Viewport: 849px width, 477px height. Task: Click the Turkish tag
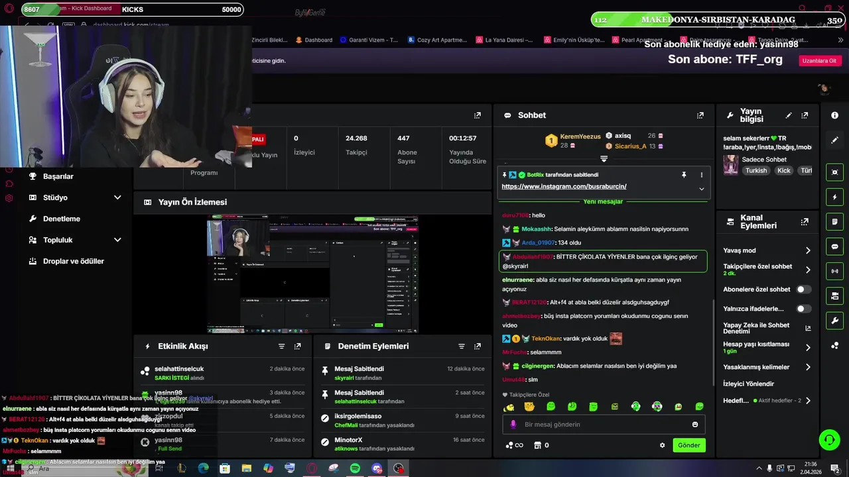tap(755, 170)
